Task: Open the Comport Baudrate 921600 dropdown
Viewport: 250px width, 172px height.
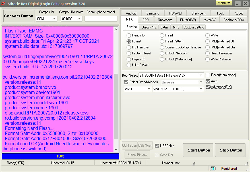Action: (72, 19)
